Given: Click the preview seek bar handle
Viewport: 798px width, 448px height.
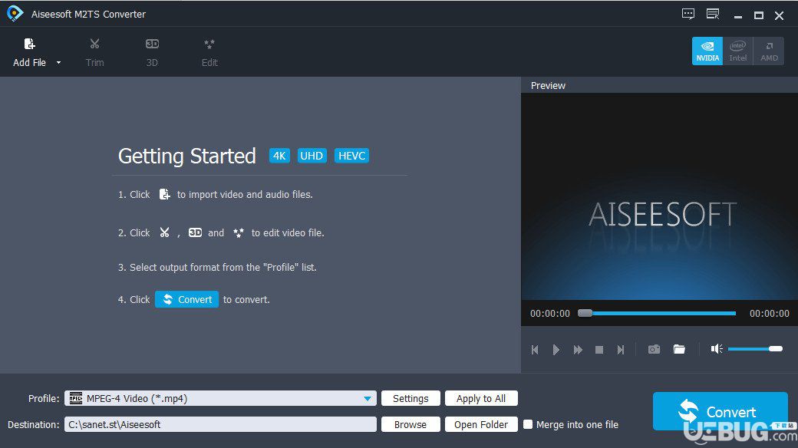Looking at the screenshot, I should [x=585, y=313].
